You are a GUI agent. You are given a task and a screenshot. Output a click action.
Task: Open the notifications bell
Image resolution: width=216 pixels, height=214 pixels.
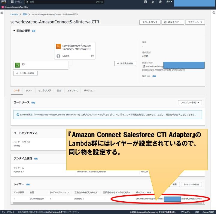(x=153, y=2)
